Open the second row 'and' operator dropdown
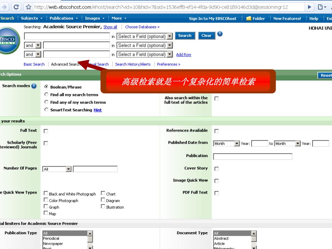 tap(33, 45)
